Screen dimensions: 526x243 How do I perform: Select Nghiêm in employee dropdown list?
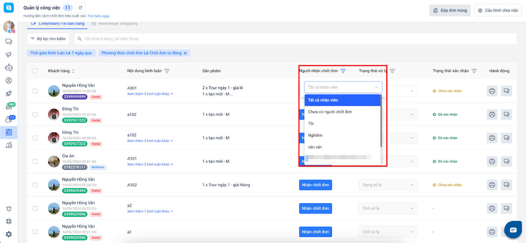tap(315, 135)
